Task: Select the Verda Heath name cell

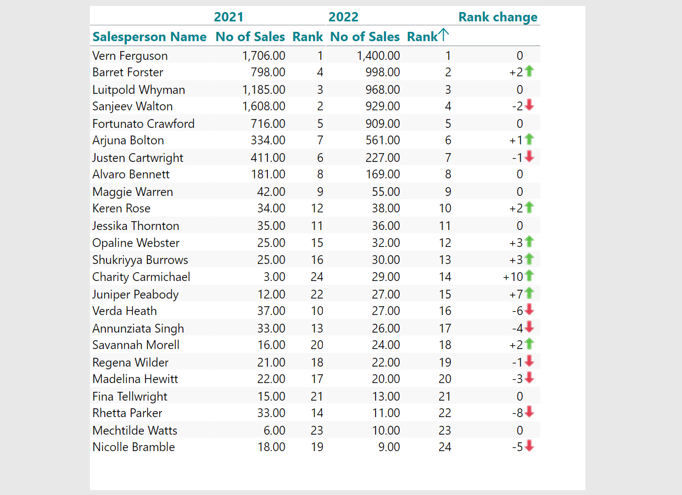Action: tap(125, 311)
